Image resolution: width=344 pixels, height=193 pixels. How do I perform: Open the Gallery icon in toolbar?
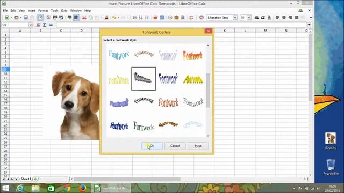(176, 18)
